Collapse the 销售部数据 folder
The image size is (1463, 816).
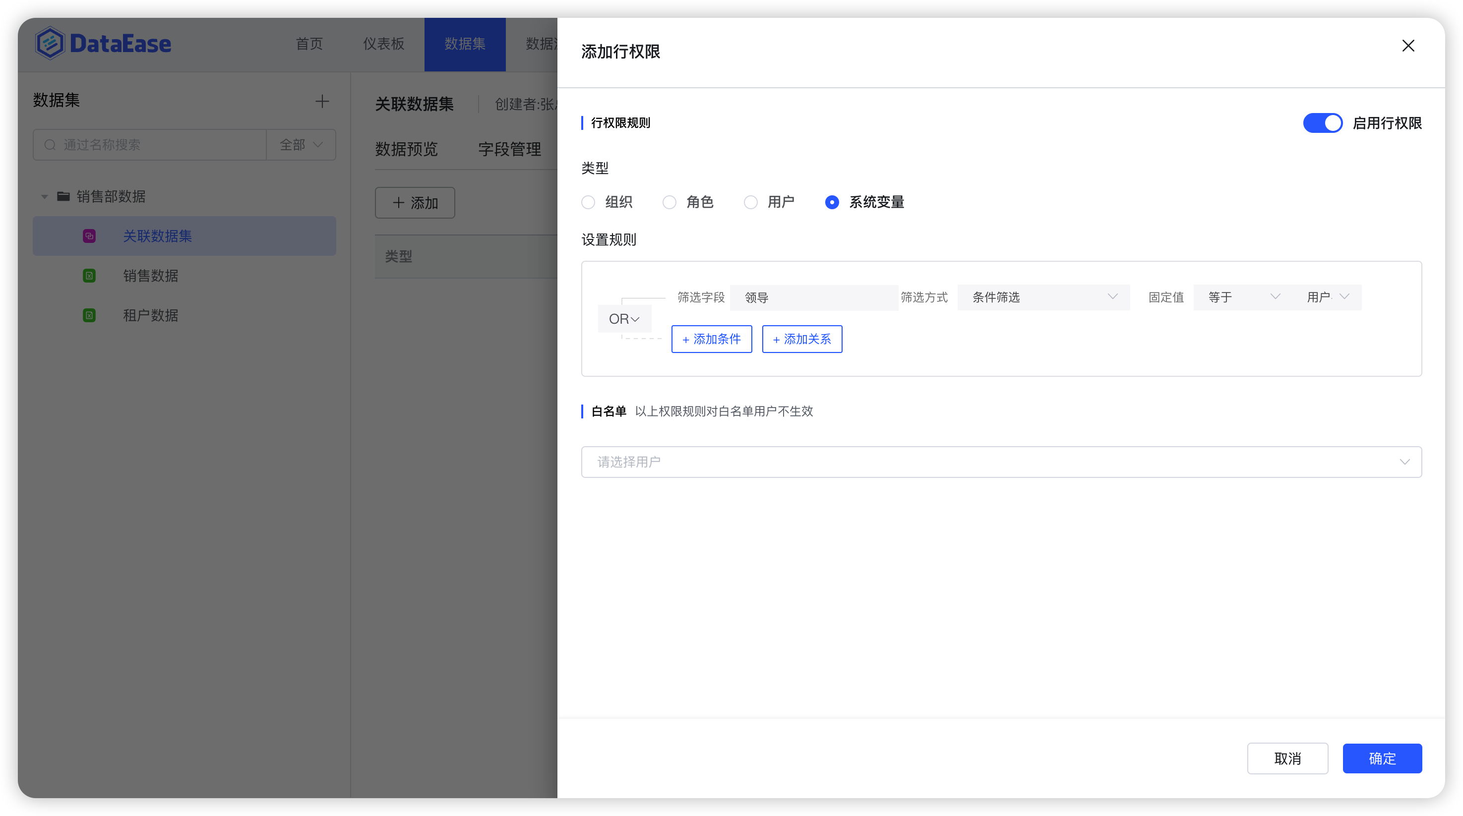tap(44, 196)
